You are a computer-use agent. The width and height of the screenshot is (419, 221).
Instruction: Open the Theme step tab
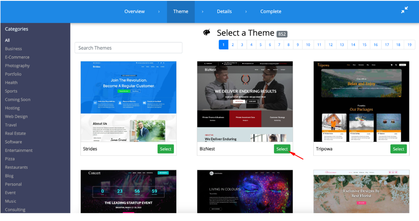click(x=180, y=12)
